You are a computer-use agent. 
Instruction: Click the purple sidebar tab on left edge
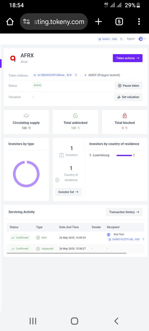(1, 63)
